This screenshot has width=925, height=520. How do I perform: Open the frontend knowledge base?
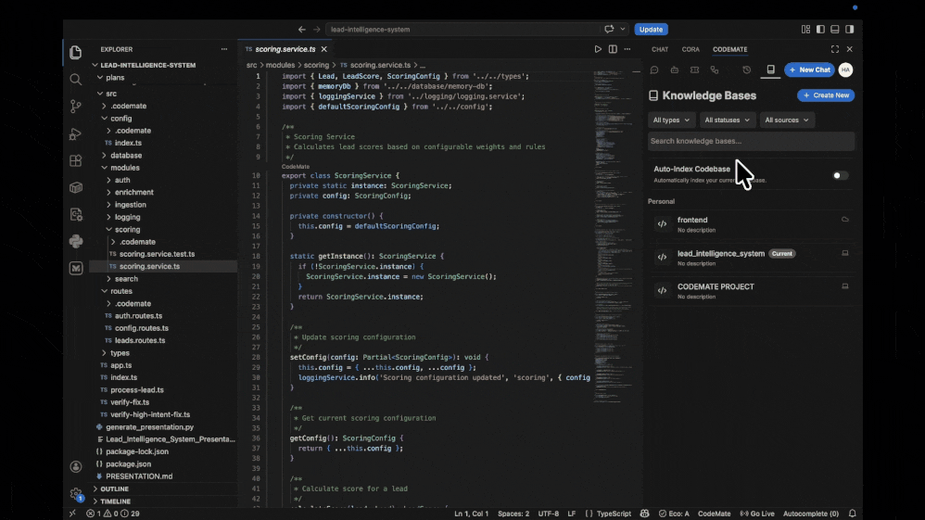(751, 224)
